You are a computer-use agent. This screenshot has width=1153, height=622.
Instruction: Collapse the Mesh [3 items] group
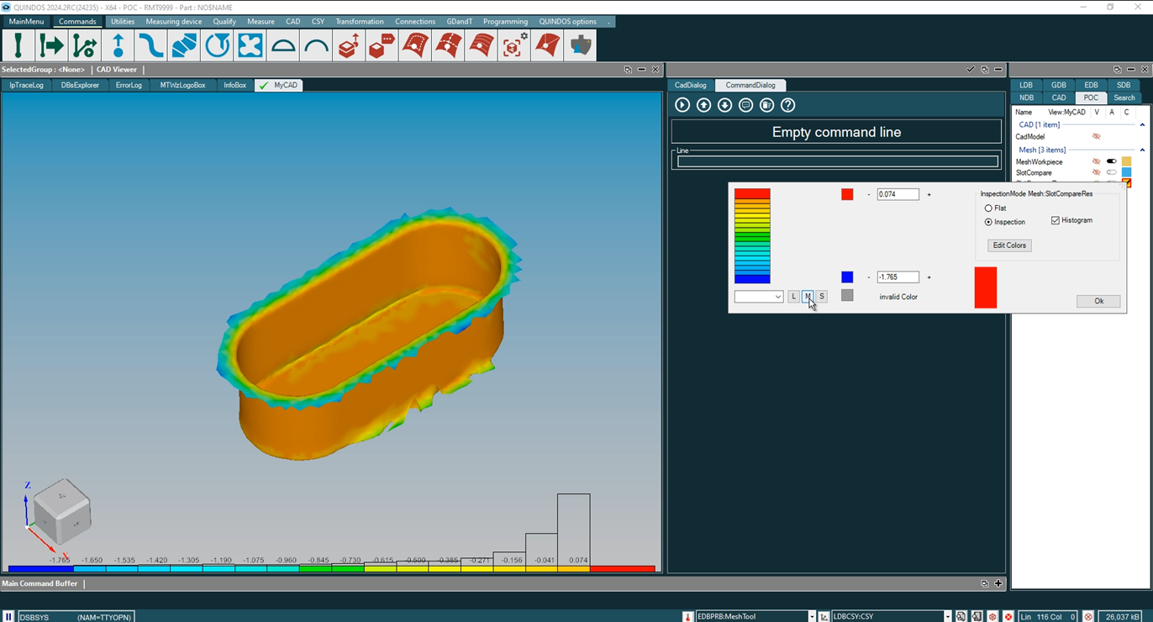tap(1142, 150)
